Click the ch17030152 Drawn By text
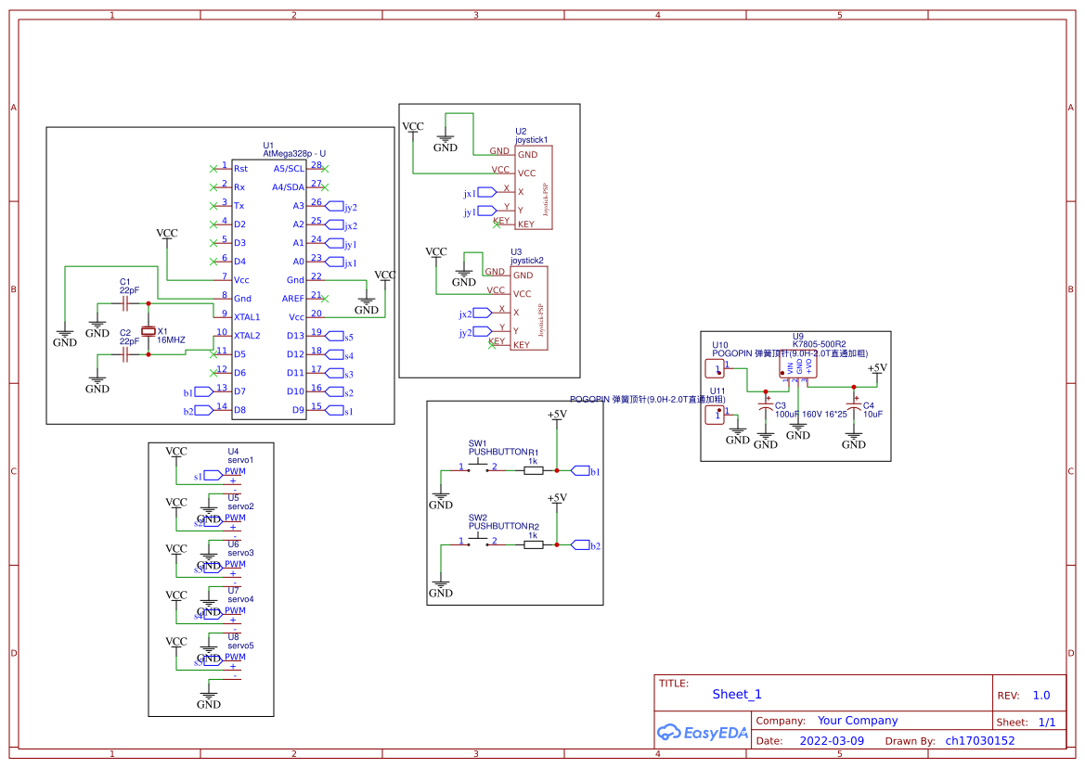 tap(982, 740)
